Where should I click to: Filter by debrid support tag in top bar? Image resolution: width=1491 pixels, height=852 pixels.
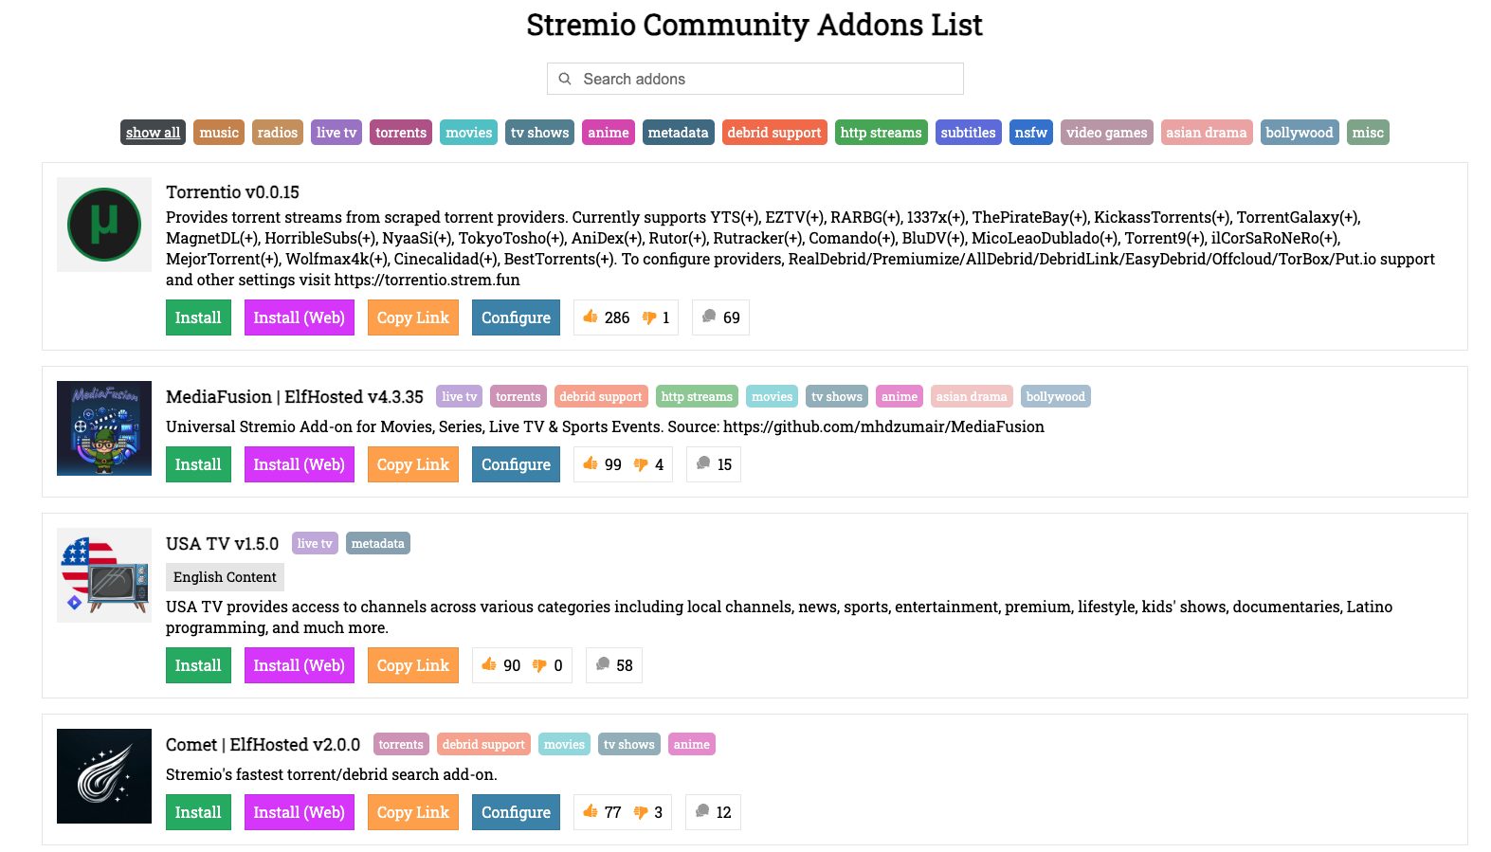tap(774, 133)
